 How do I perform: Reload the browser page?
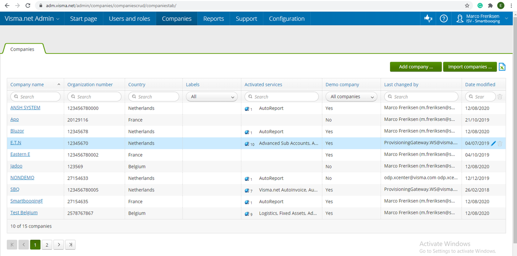tap(28, 6)
